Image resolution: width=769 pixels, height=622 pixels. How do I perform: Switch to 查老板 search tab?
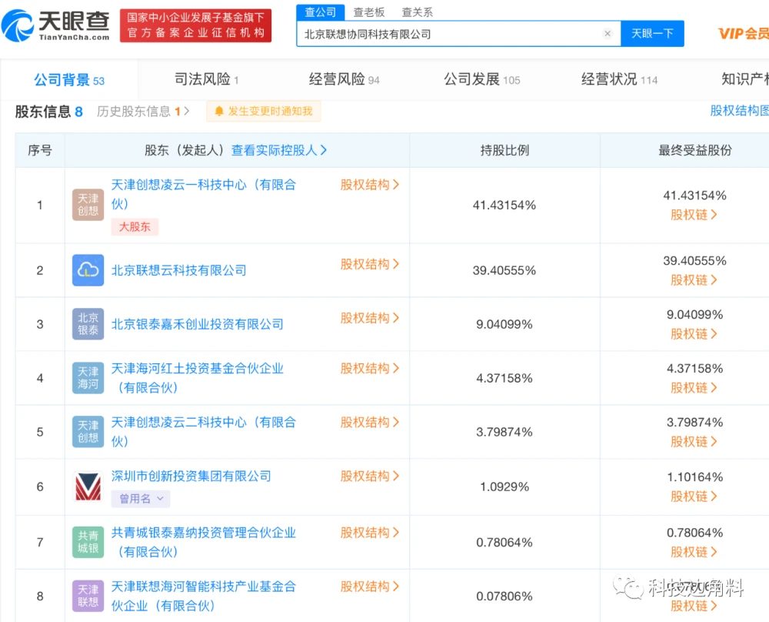coord(369,12)
